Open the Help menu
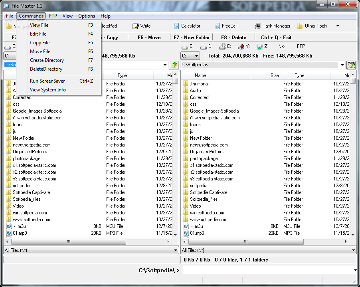Viewport: 360px width, 287px height. (x=105, y=16)
